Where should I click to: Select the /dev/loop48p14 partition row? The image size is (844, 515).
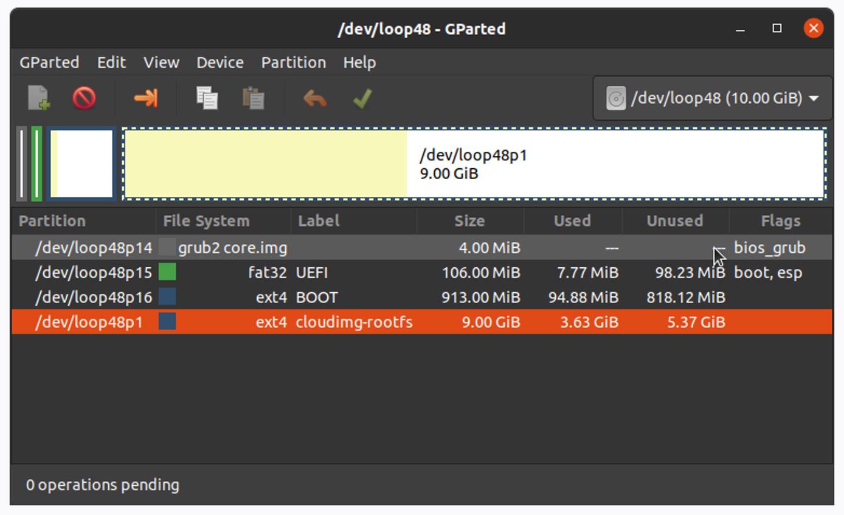pos(422,248)
